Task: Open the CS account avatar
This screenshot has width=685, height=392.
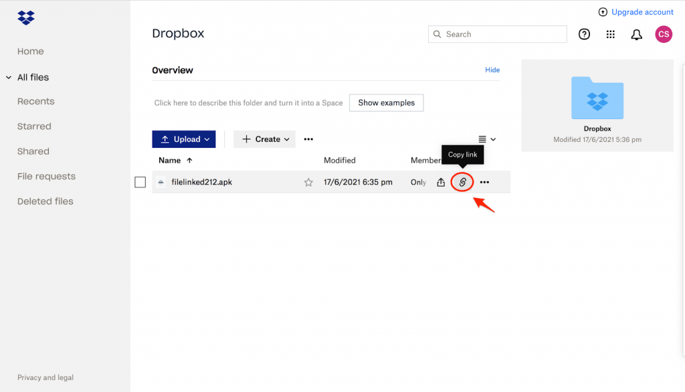Action: [x=663, y=34]
